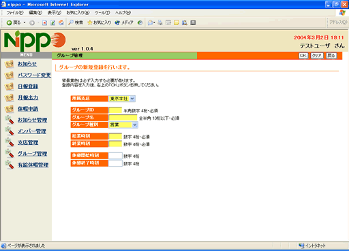
Task: Open the ヘルプ(H) menu
Action: click(123, 13)
